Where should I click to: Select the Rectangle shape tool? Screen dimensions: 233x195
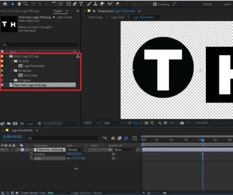pyautogui.click(x=69, y=4)
